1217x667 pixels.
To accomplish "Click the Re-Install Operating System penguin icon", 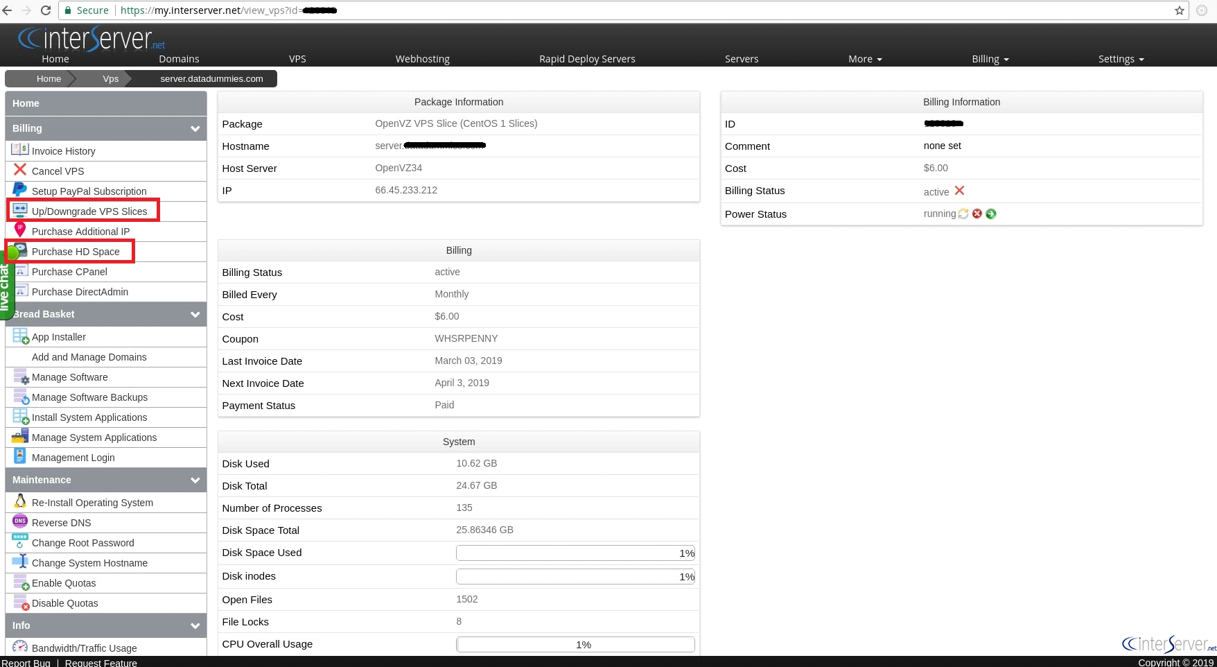I will (20, 501).
